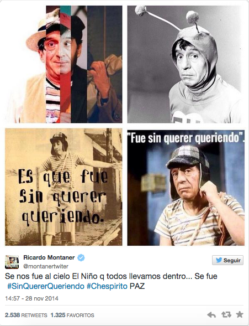Click the Twitter bird icon on Seguir
The width and height of the screenshot is (249, 326).
(x=219, y=260)
